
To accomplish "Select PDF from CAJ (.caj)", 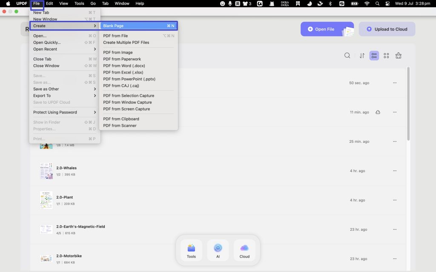I will (x=138, y=86).
